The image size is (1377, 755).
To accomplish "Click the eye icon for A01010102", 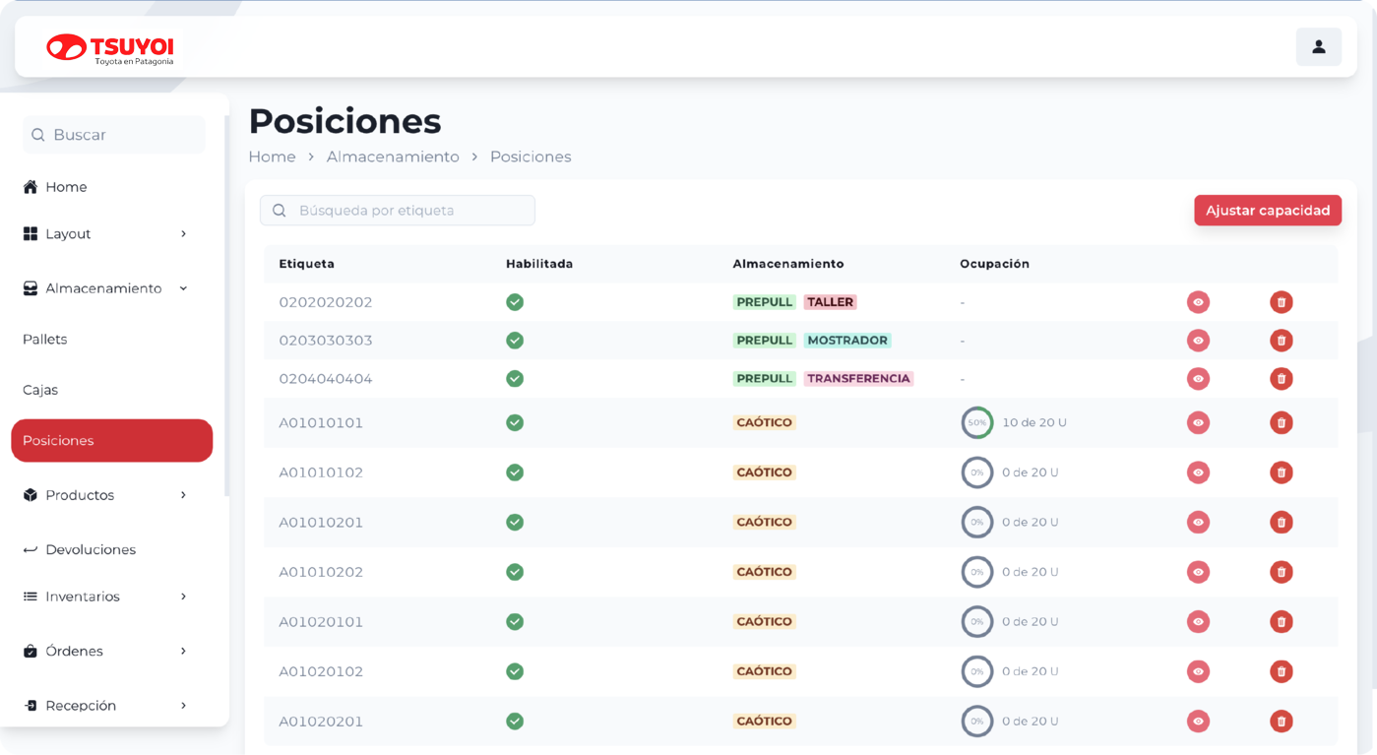I will 1198,472.
